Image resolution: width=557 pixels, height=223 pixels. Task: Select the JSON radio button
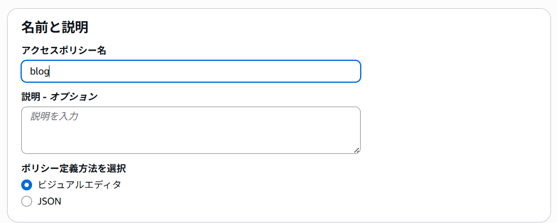pyautogui.click(x=27, y=201)
